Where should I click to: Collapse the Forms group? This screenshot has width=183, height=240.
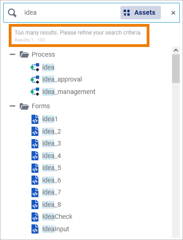(12, 106)
